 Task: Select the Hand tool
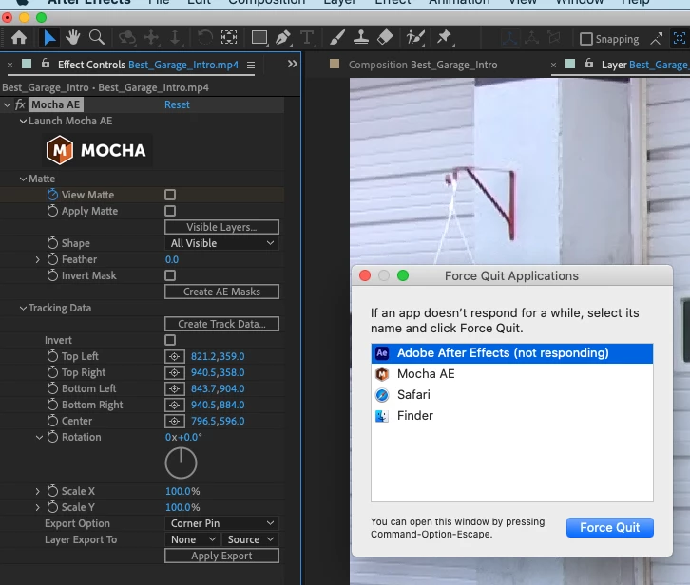click(x=72, y=38)
